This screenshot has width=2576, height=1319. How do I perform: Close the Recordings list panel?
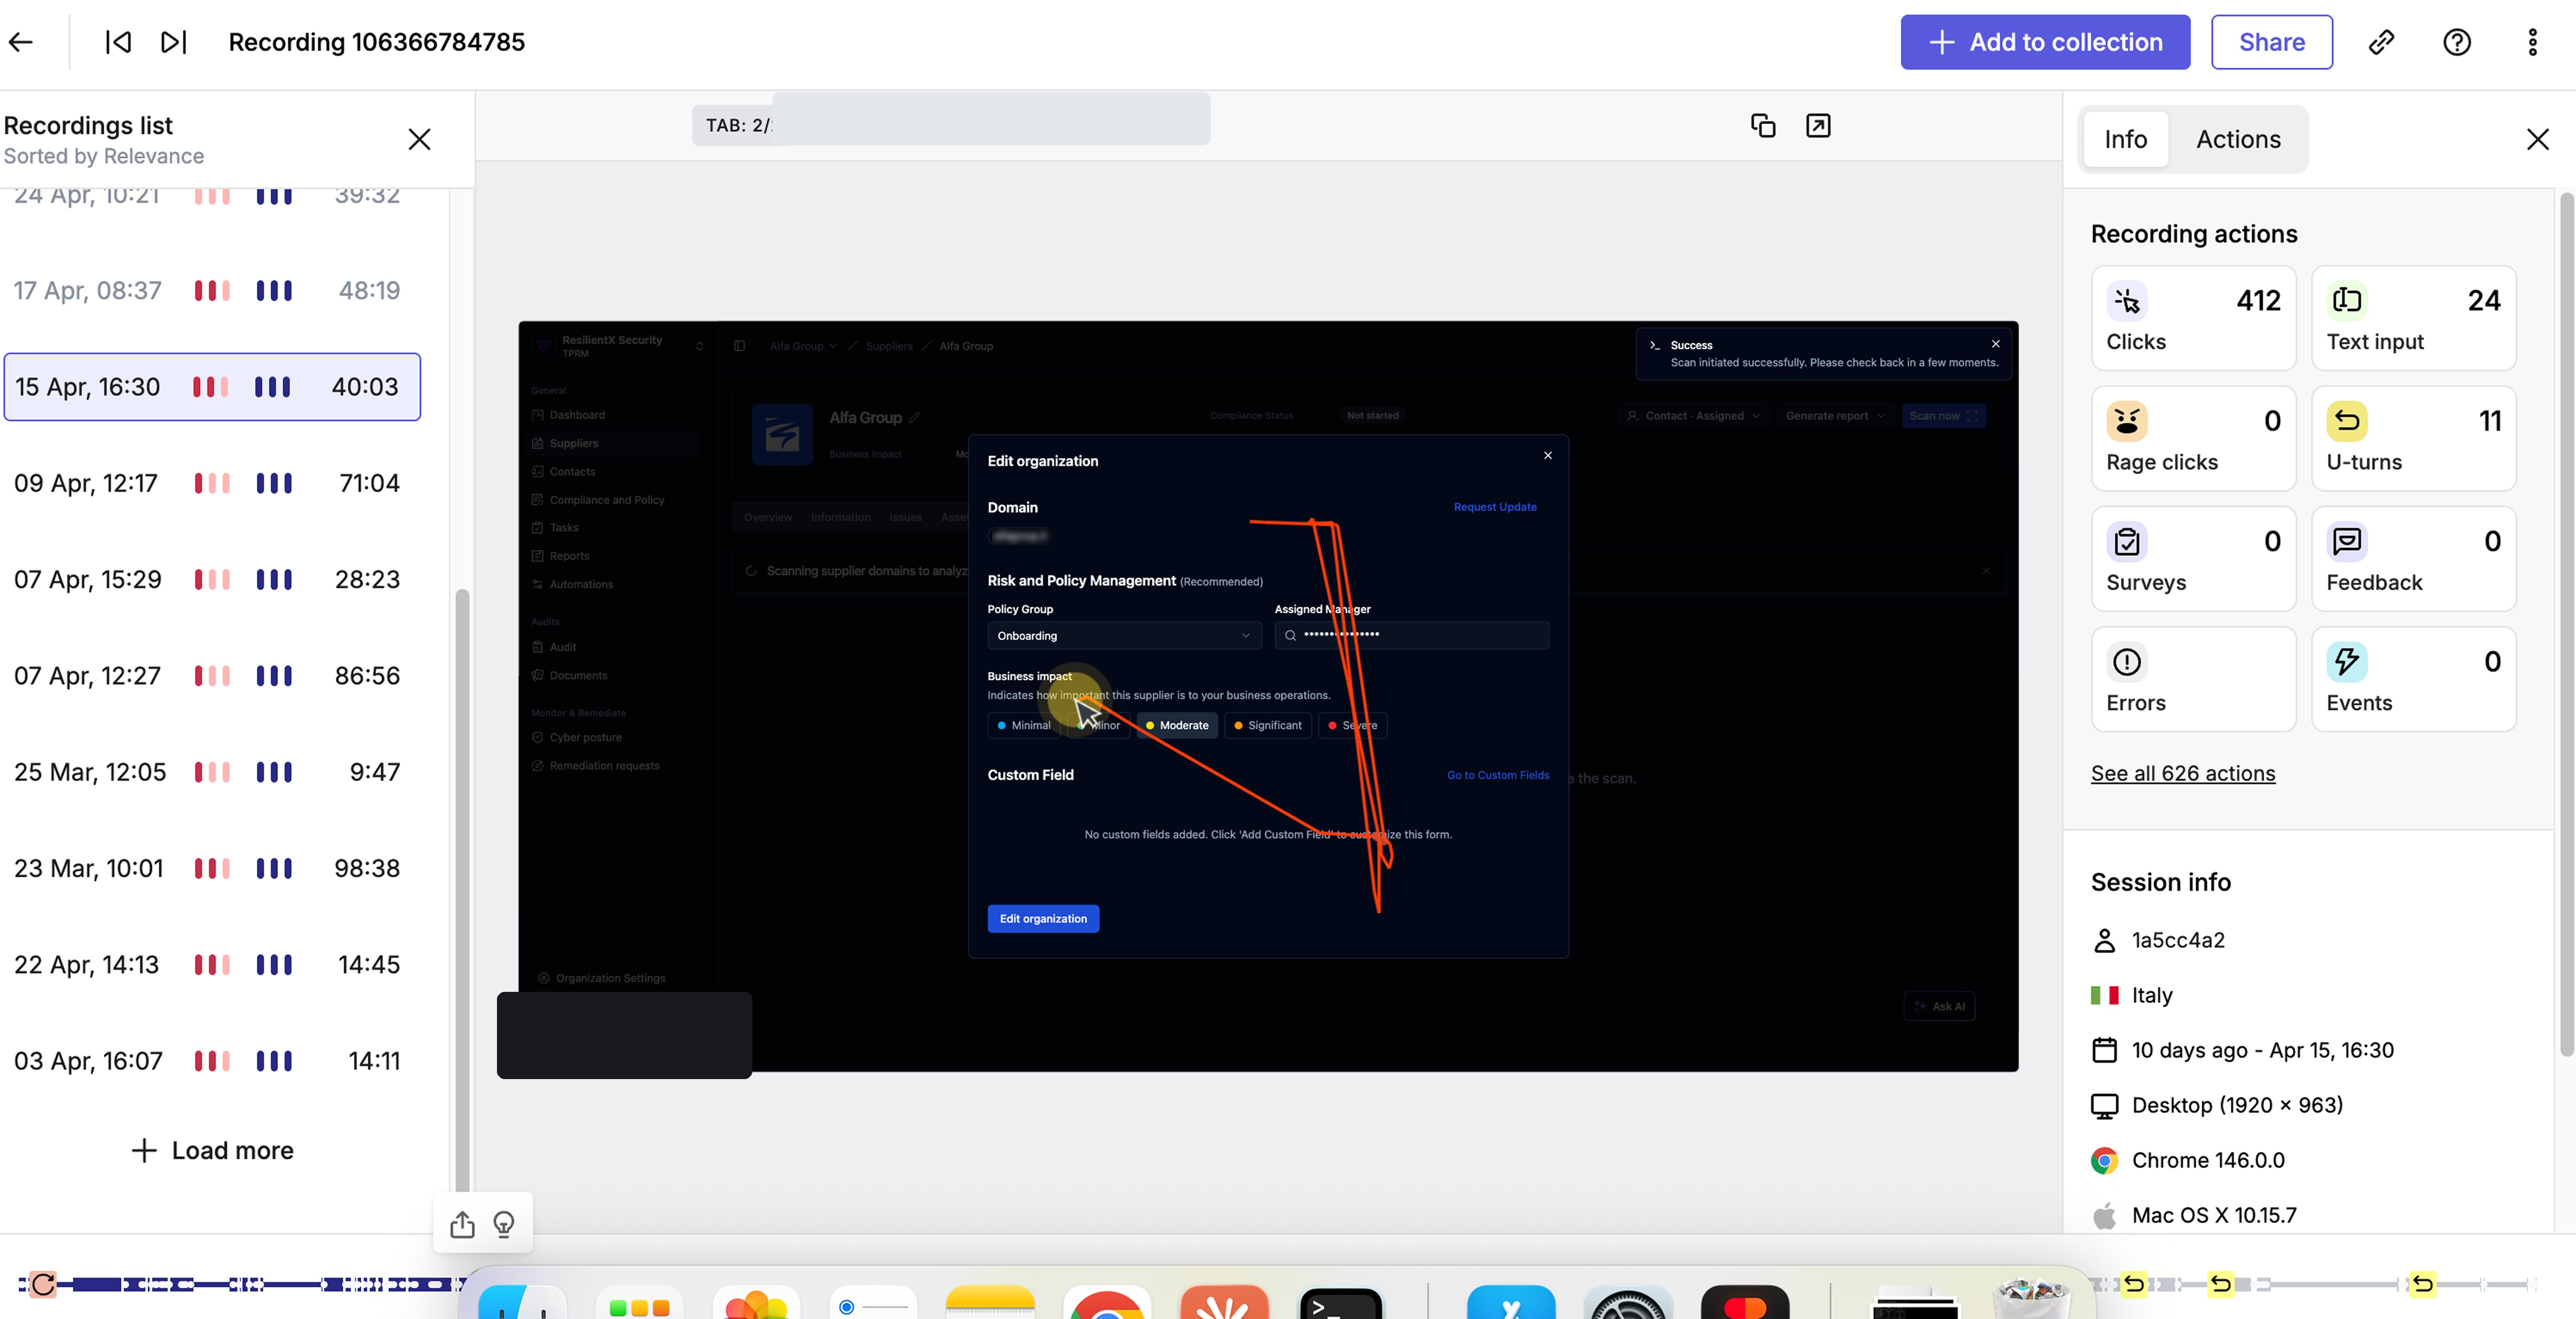[x=420, y=139]
